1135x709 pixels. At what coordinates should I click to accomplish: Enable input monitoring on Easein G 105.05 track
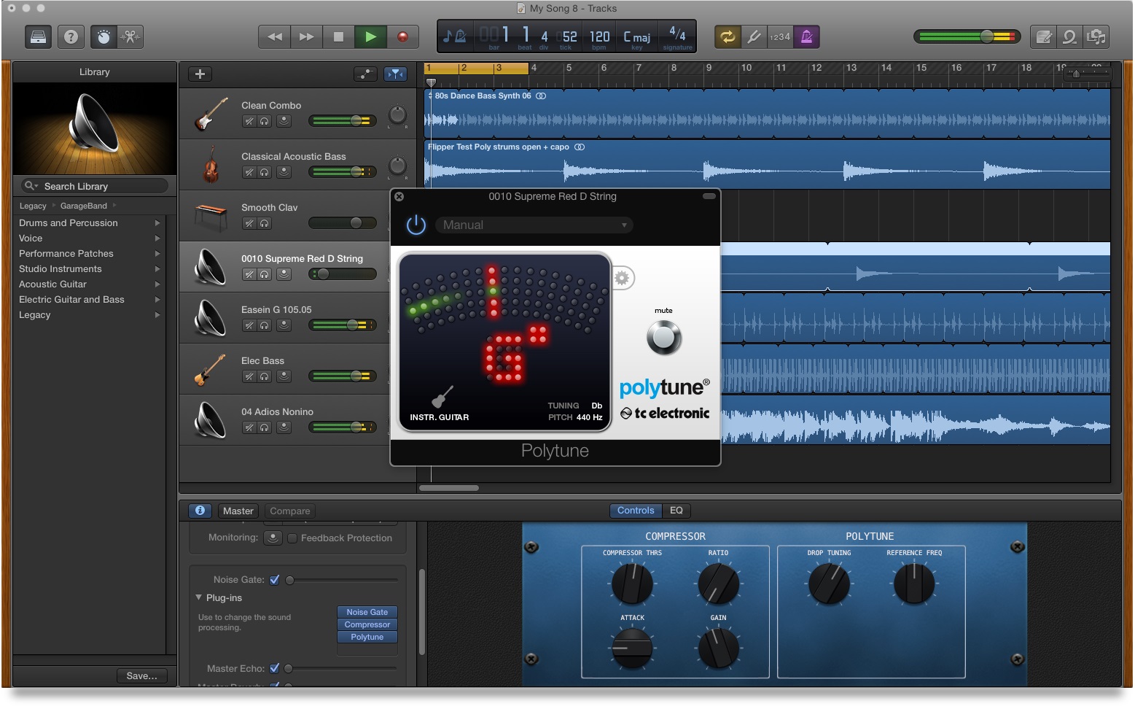tap(284, 325)
